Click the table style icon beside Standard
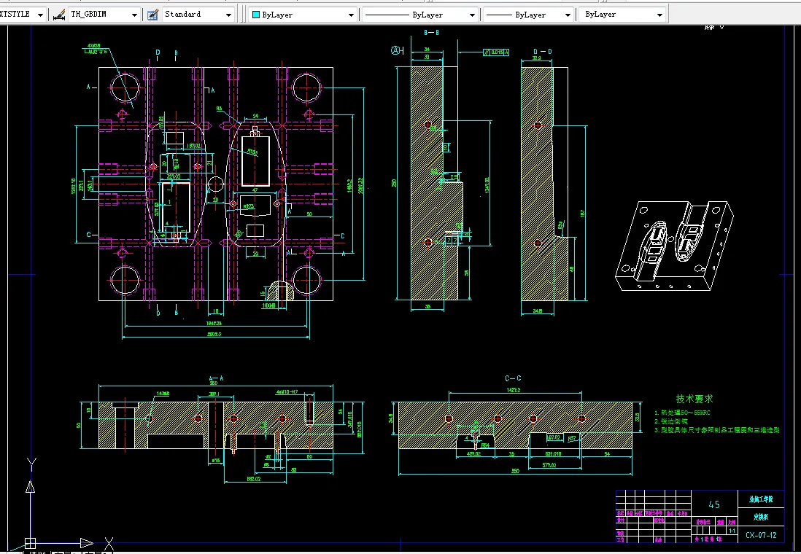Viewport: 801px width, 554px height. click(x=152, y=15)
